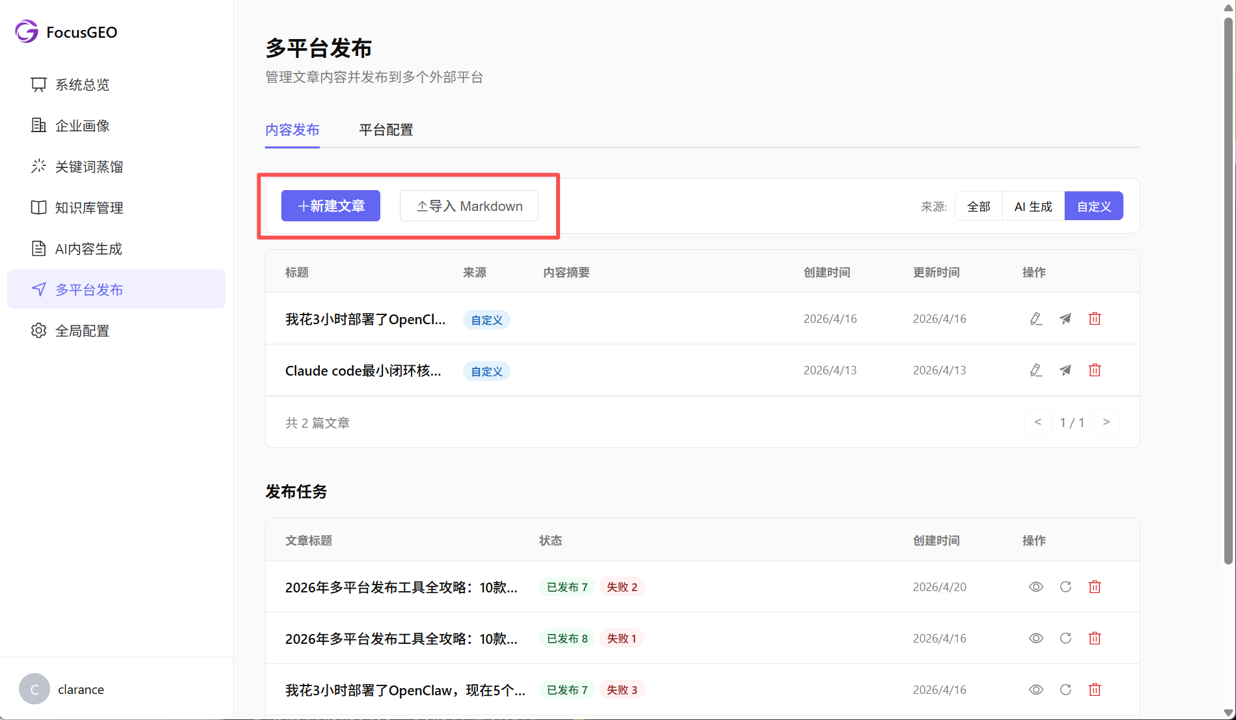Click the 导入 Markdown button
The width and height of the screenshot is (1236, 720).
(x=469, y=206)
